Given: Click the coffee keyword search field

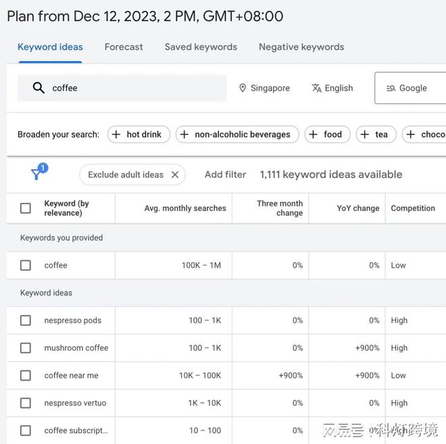Looking at the screenshot, I should click(135, 88).
